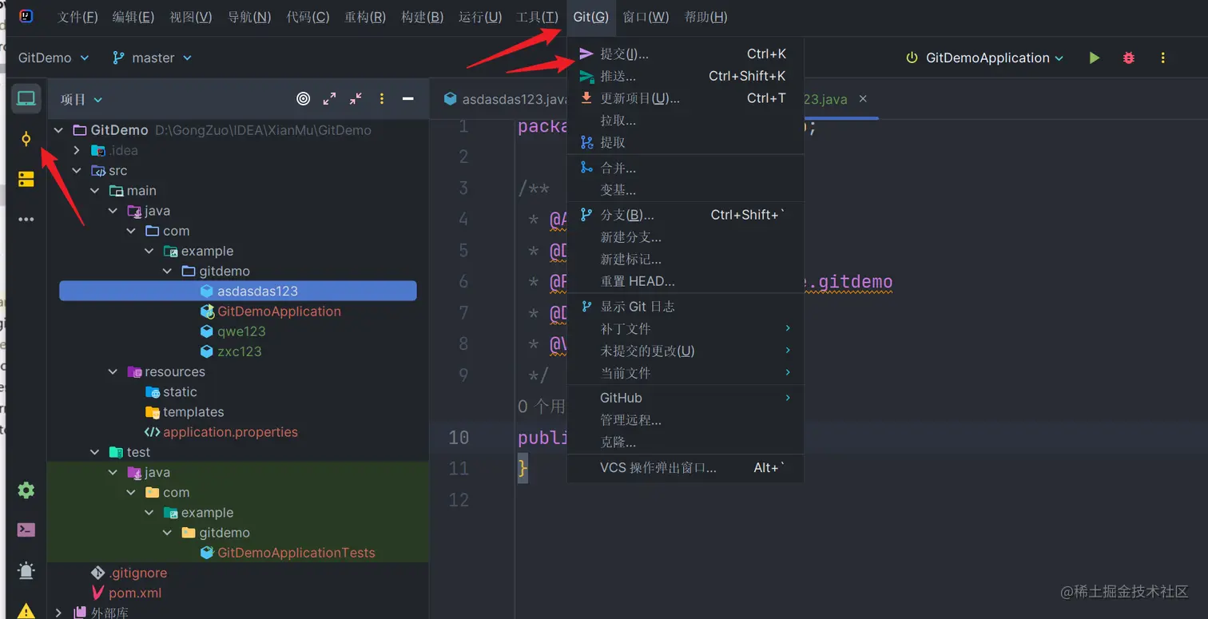Open the 代码(C) menu

tap(308, 17)
